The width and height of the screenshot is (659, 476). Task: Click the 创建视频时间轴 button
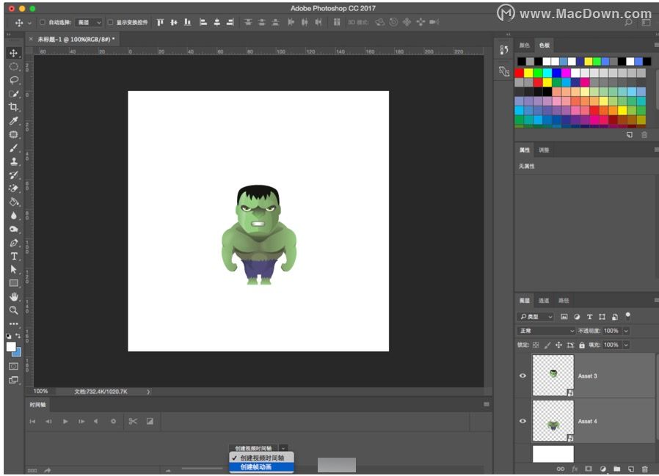[x=254, y=448]
